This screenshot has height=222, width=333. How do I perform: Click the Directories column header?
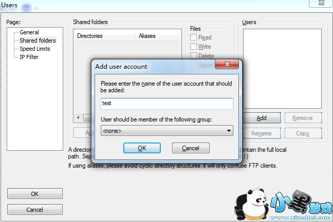[104, 35]
